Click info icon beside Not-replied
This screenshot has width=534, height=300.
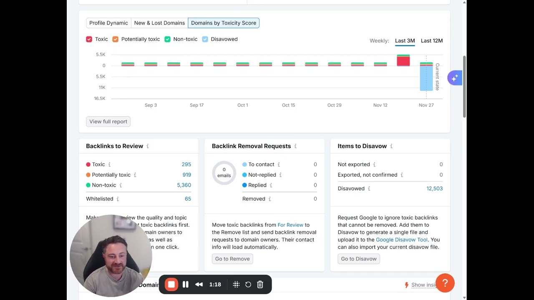pyautogui.click(x=280, y=175)
